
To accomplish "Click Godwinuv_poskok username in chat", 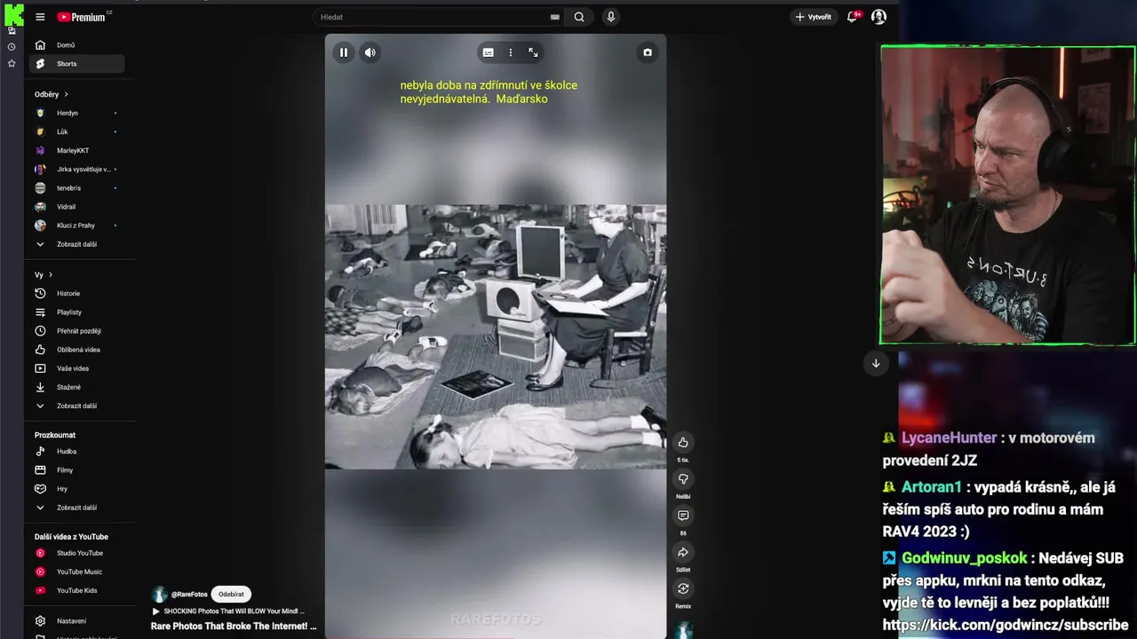I will pos(964,558).
